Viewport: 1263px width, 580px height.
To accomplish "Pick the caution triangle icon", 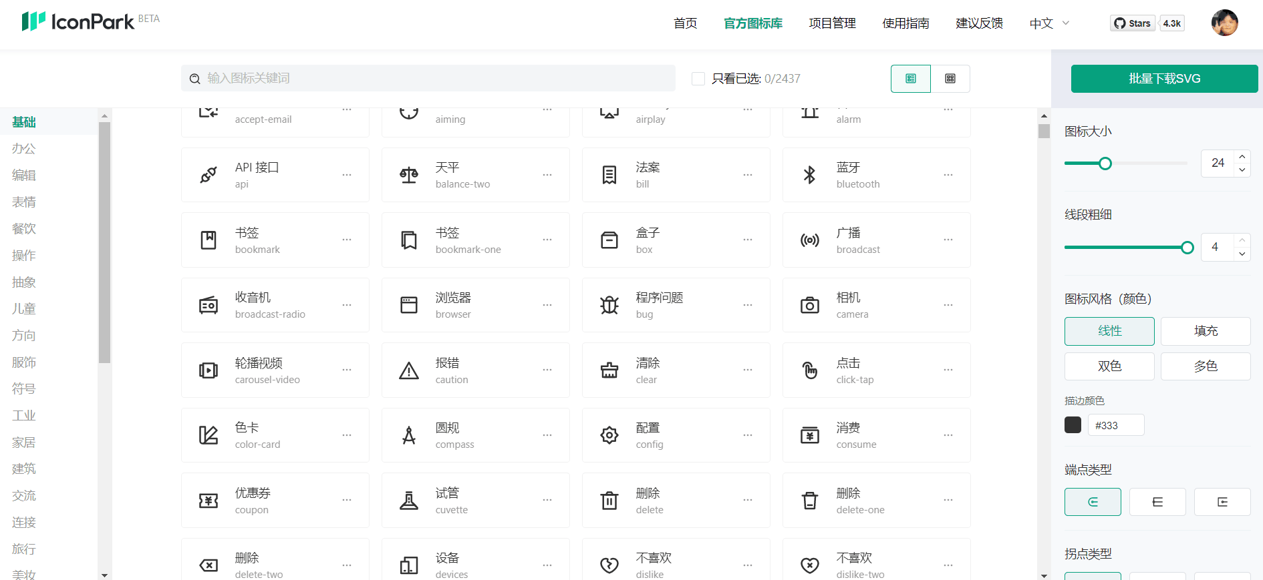I will [x=408, y=370].
